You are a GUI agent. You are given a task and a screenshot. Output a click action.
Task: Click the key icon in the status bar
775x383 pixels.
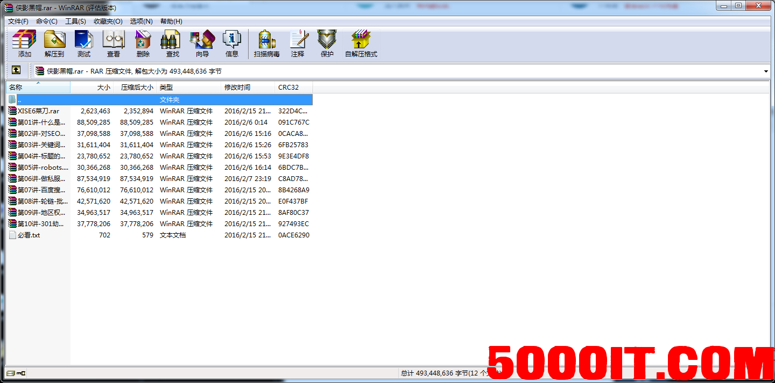click(x=22, y=373)
